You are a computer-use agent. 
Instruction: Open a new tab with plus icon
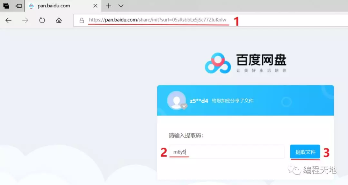pyautogui.click(x=109, y=6)
